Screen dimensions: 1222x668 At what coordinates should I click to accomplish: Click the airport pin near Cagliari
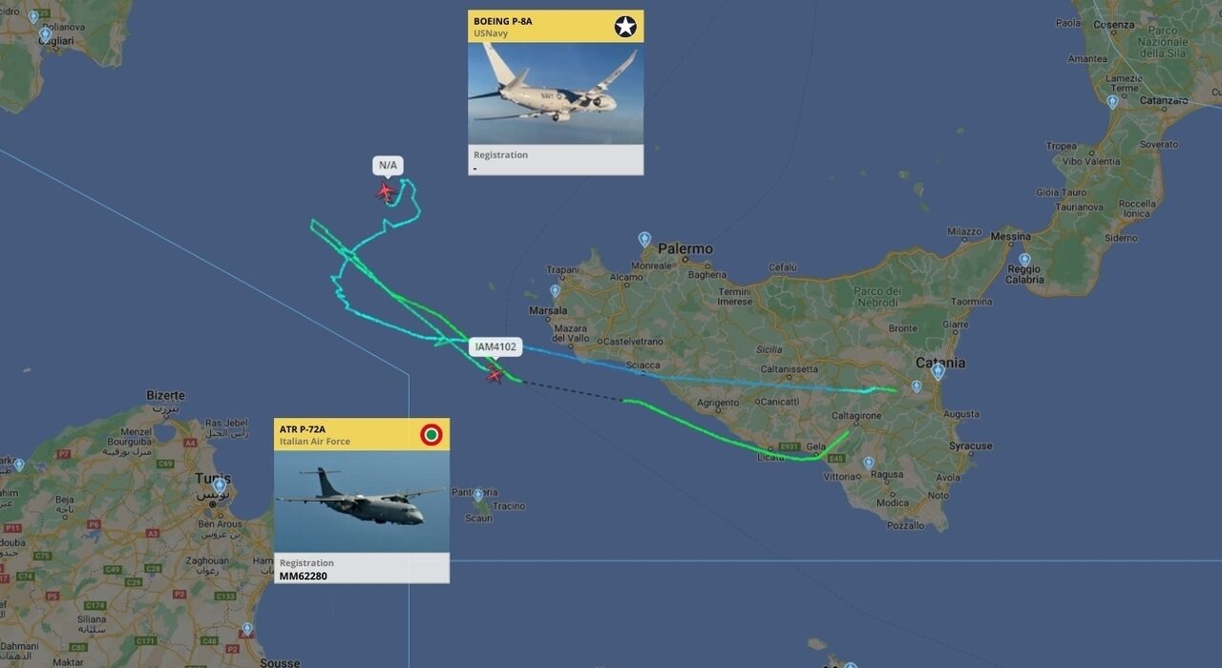coord(45,34)
